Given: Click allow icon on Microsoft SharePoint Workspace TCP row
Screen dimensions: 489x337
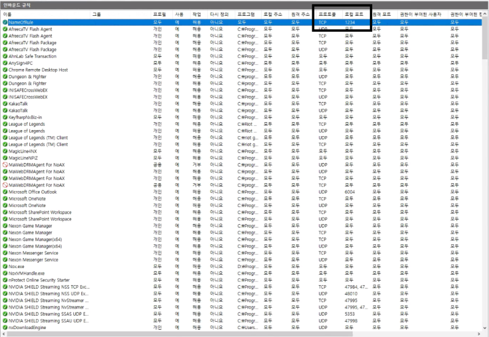Looking at the screenshot, I should pyautogui.click(x=5, y=212).
